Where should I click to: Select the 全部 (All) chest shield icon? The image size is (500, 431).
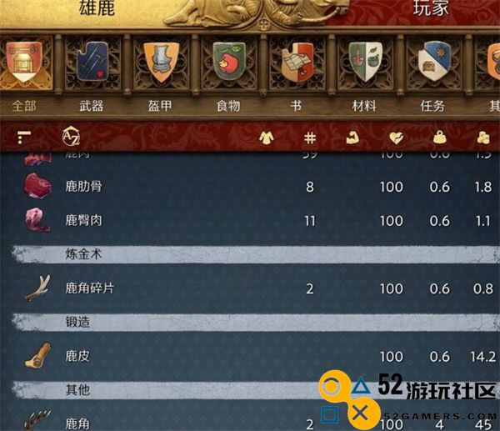pyautogui.click(x=24, y=61)
